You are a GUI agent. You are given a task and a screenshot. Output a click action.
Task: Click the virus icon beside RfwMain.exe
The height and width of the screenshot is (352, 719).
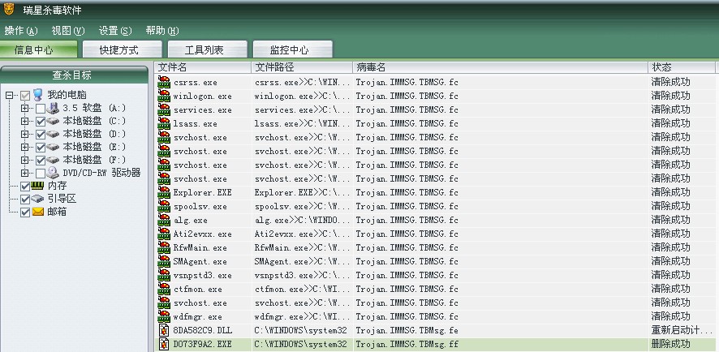[x=164, y=247]
